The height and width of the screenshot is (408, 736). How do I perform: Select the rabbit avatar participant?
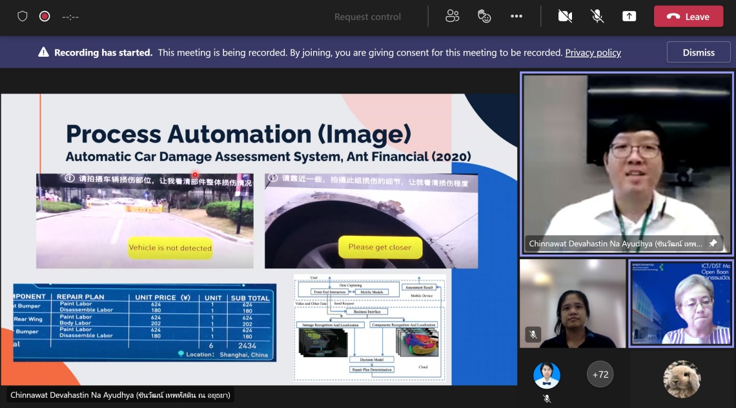point(681,378)
